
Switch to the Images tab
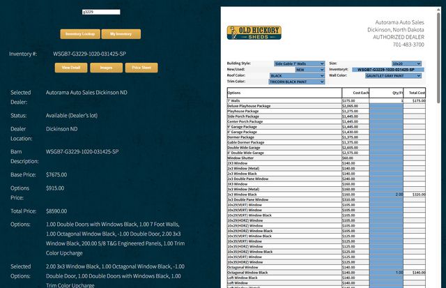[105, 68]
